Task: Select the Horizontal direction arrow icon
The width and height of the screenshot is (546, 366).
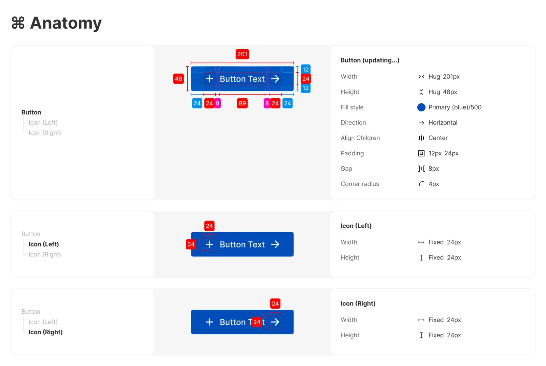Action: (421, 123)
